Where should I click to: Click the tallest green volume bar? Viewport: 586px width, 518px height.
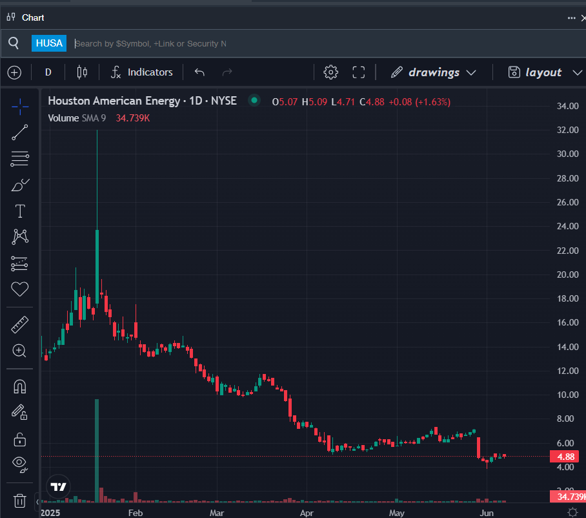coord(97,451)
